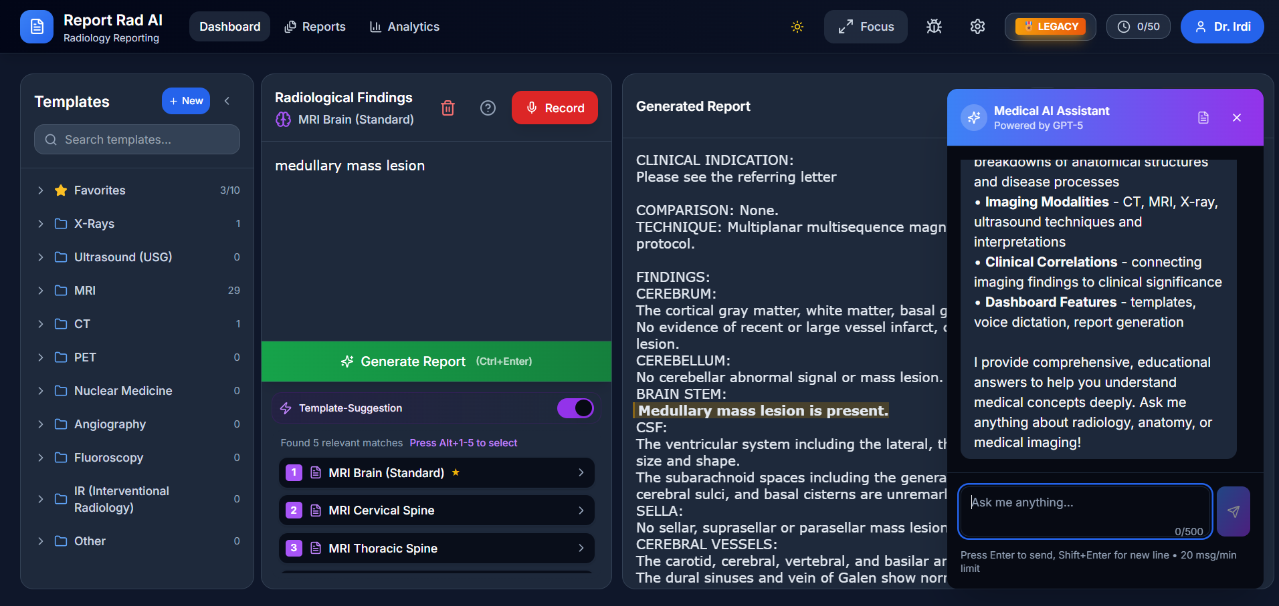The image size is (1279, 606).
Task: Open the Analytics tab
Action: point(404,27)
